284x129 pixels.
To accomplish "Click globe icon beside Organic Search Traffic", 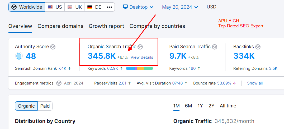I will [140, 47].
